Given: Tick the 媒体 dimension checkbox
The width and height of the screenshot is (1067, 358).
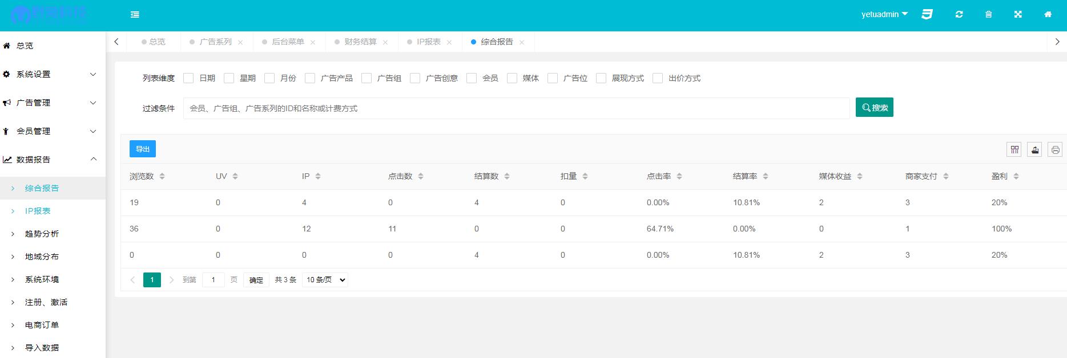Looking at the screenshot, I should point(512,78).
